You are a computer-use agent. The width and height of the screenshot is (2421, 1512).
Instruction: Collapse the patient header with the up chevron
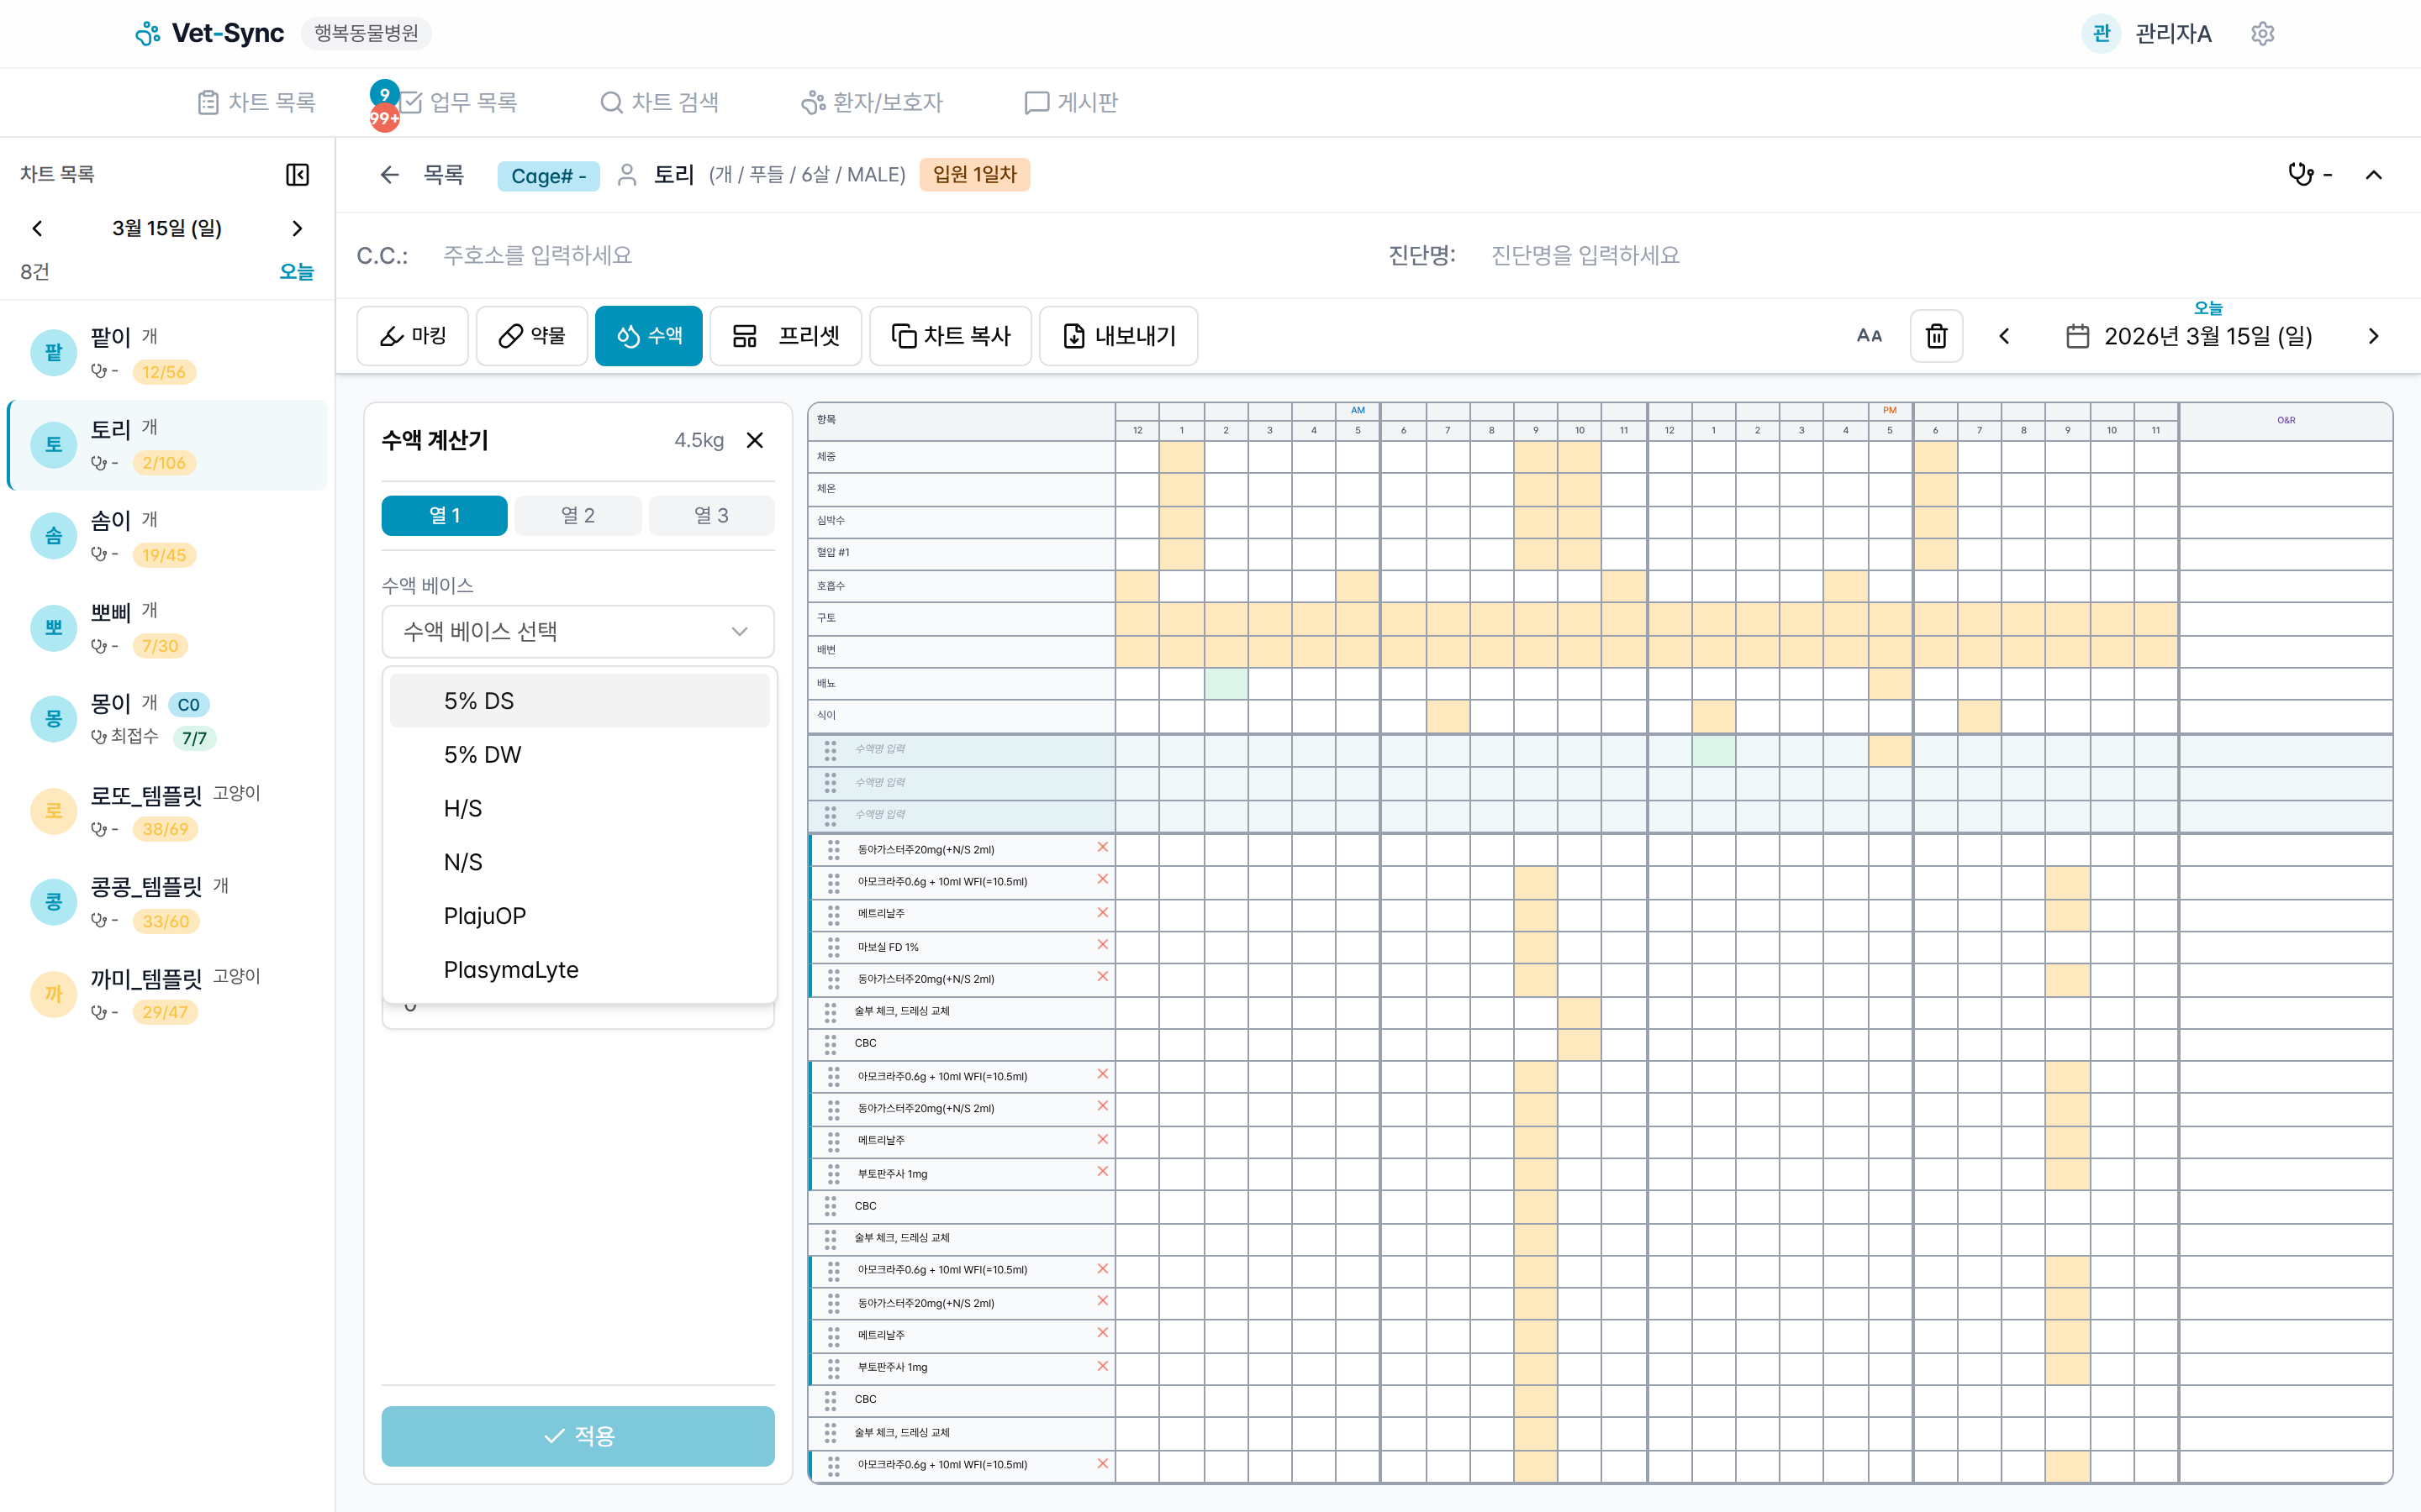click(2373, 175)
